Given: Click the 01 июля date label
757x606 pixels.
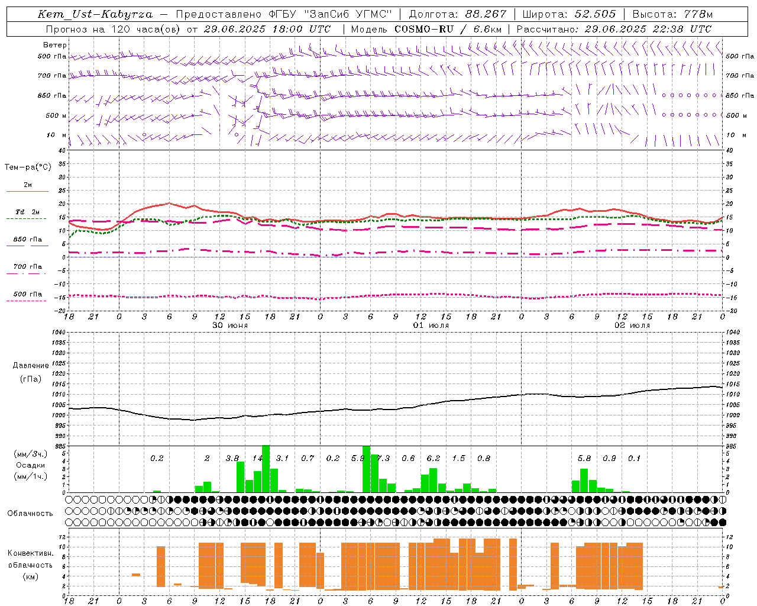Looking at the screenshot, I should tap(431, 325).
